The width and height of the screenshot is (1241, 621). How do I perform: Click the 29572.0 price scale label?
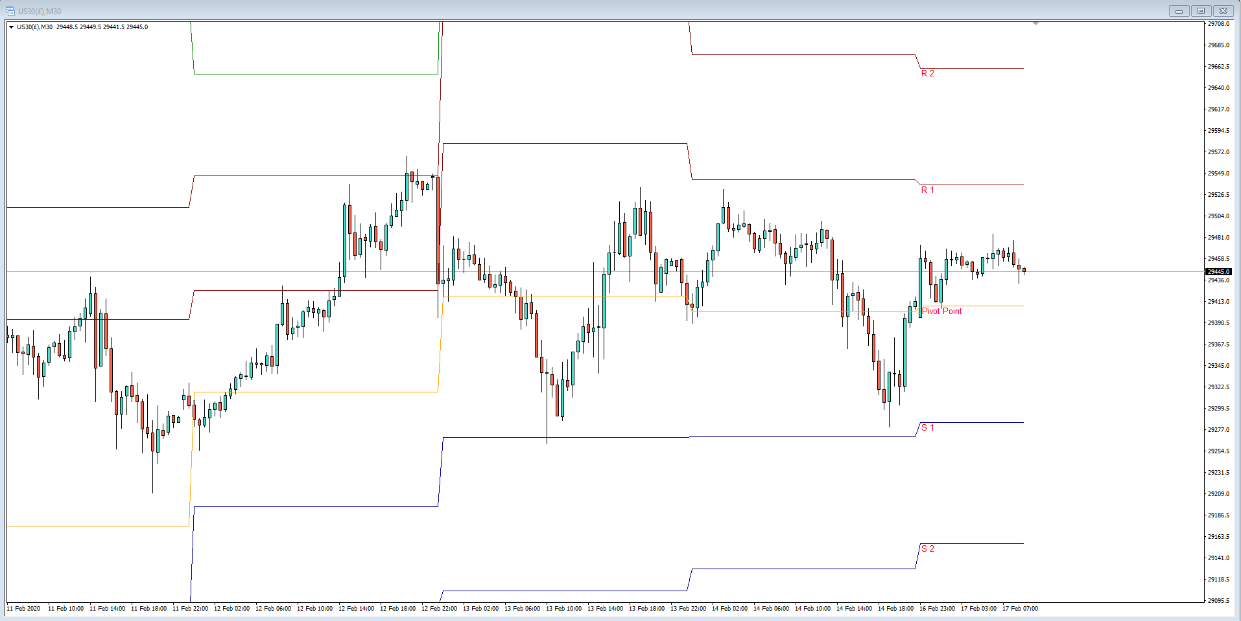tap(1218, 152)
